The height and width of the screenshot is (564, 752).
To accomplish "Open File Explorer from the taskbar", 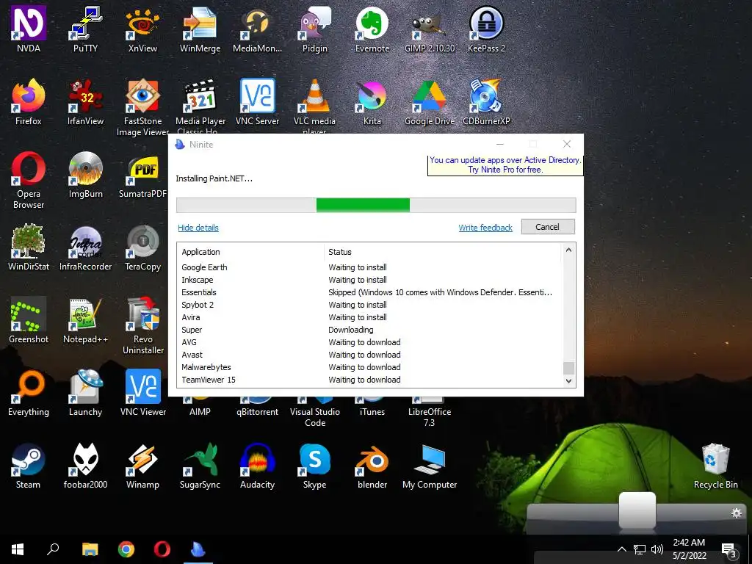I will tap(90, 549).
